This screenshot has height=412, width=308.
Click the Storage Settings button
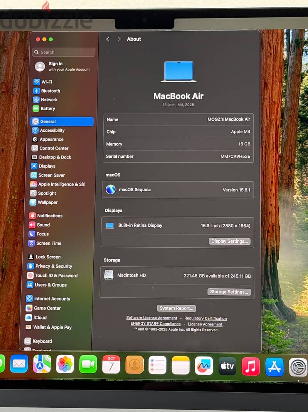point(229,292)
